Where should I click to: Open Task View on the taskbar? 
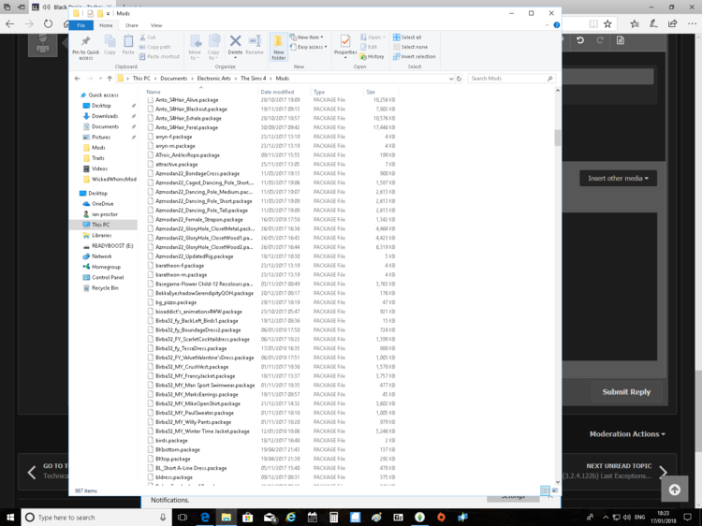(183, 518)
